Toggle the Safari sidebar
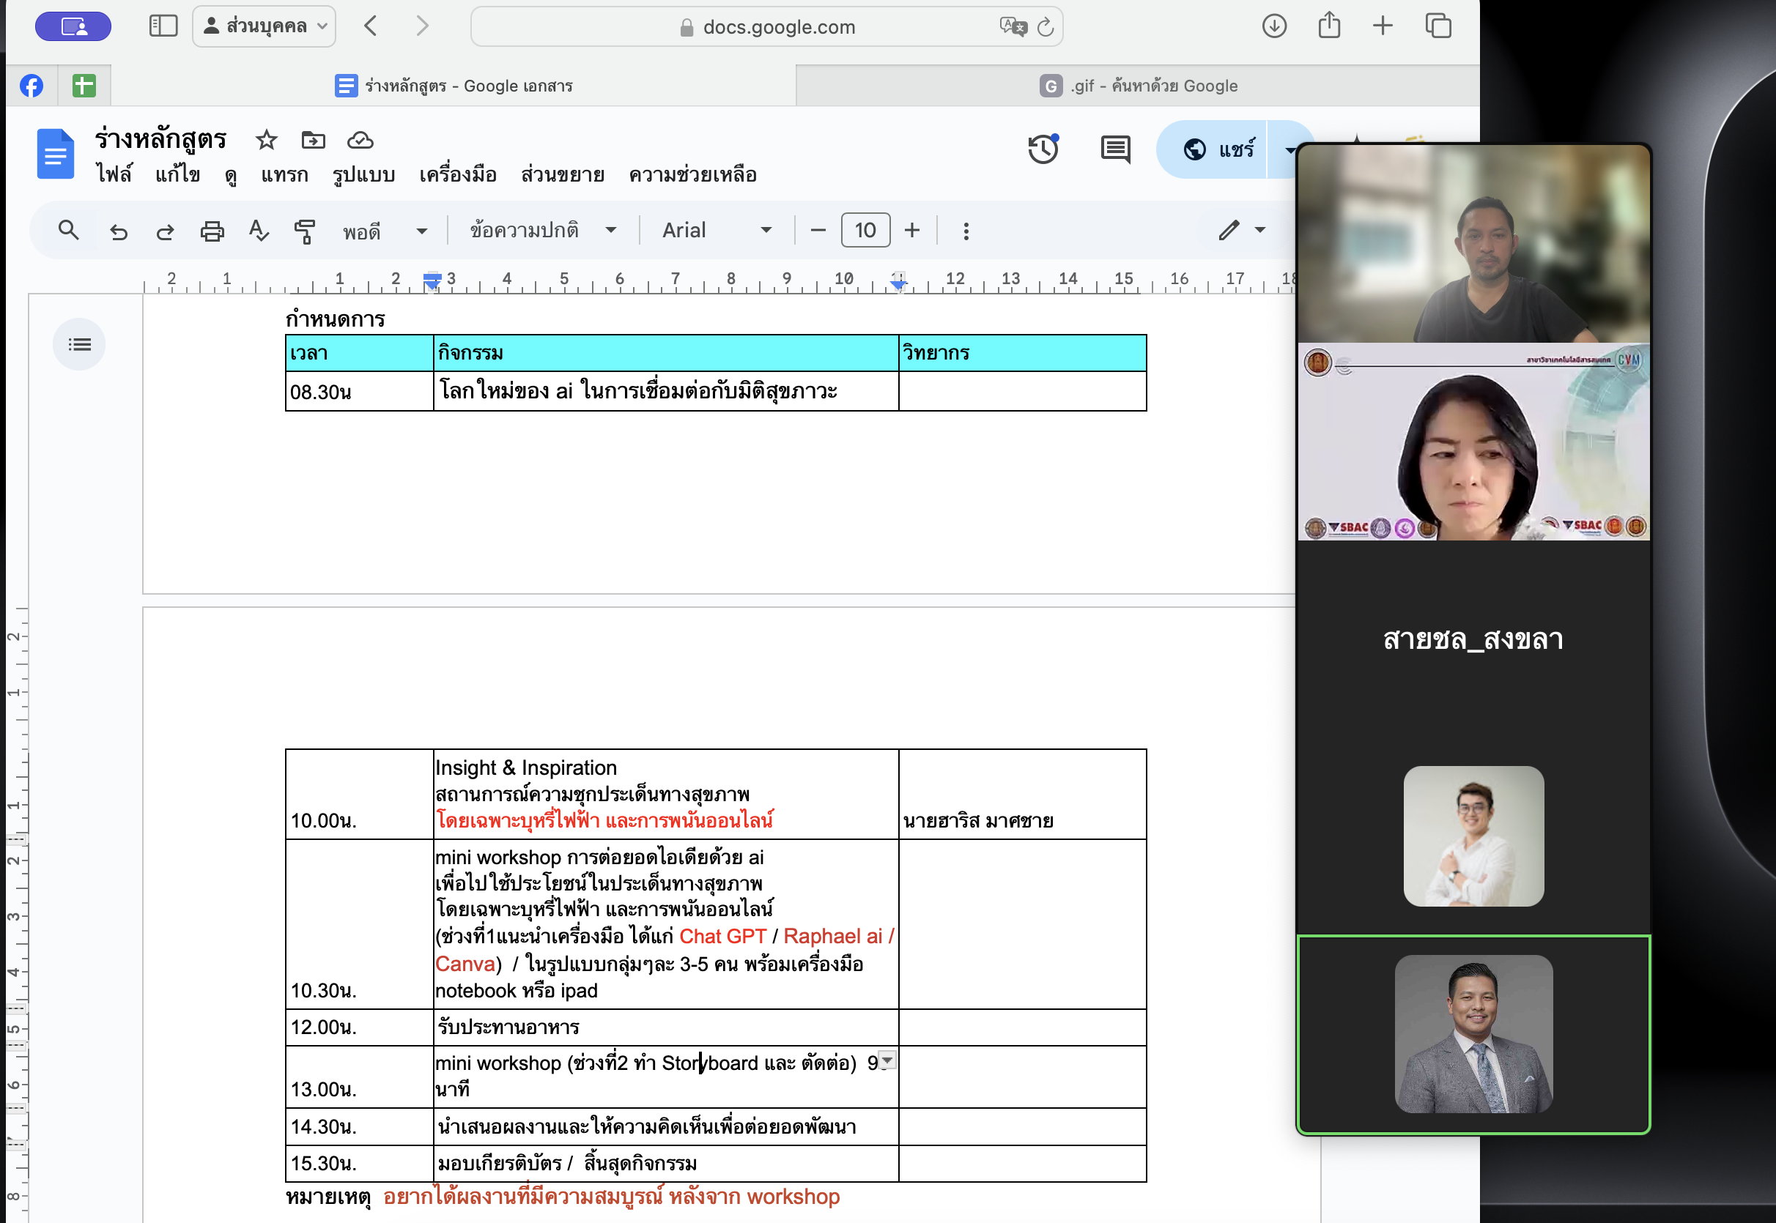The width and height of the screenshot is (1776, 1223). (x=163, y=26)
